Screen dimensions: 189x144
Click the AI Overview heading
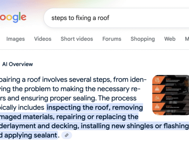tap(17, 64)
